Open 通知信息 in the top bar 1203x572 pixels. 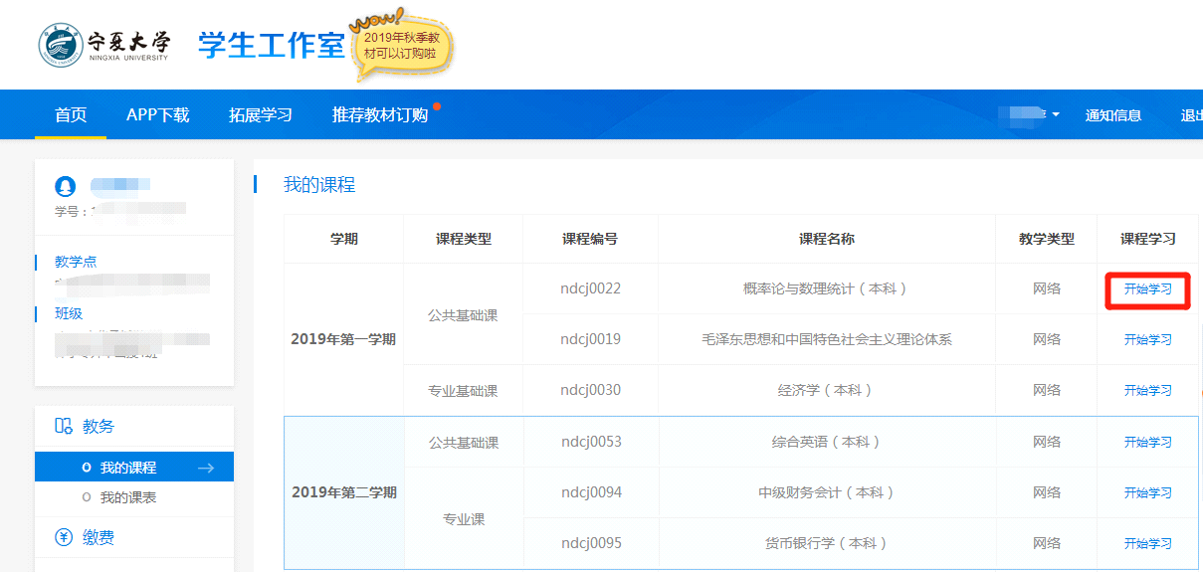coord(1112,115)
